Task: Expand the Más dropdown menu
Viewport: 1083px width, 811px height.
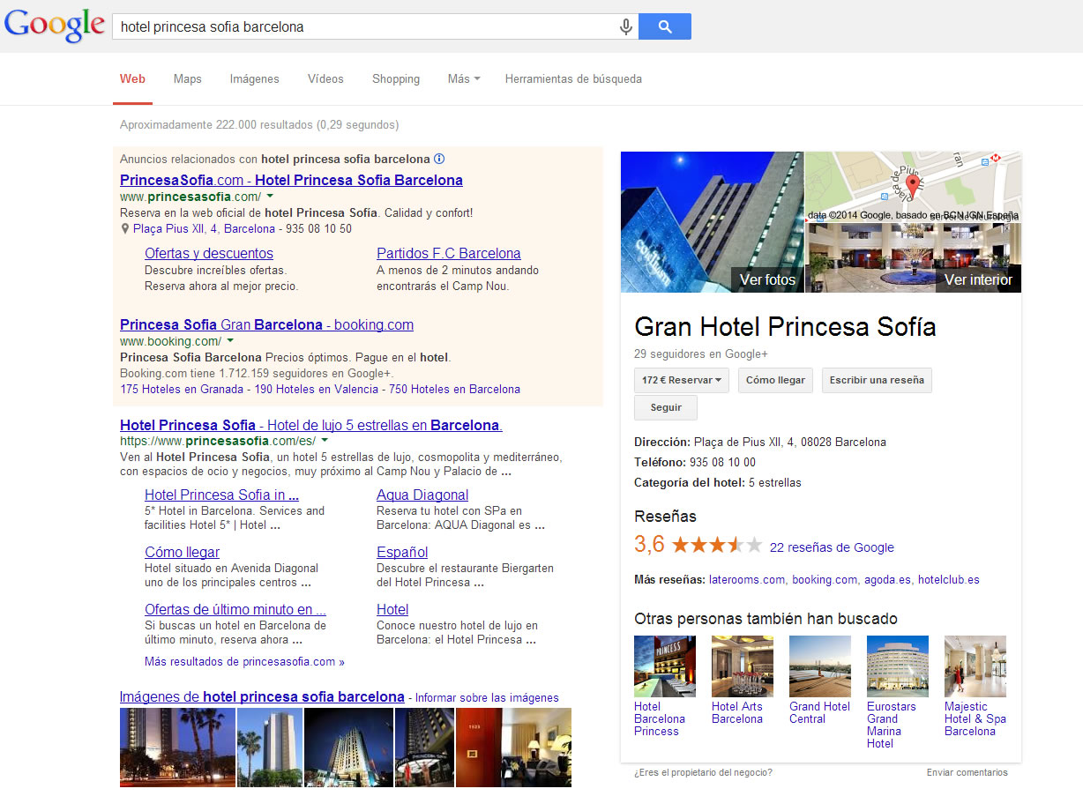Action: click(464, 79)
